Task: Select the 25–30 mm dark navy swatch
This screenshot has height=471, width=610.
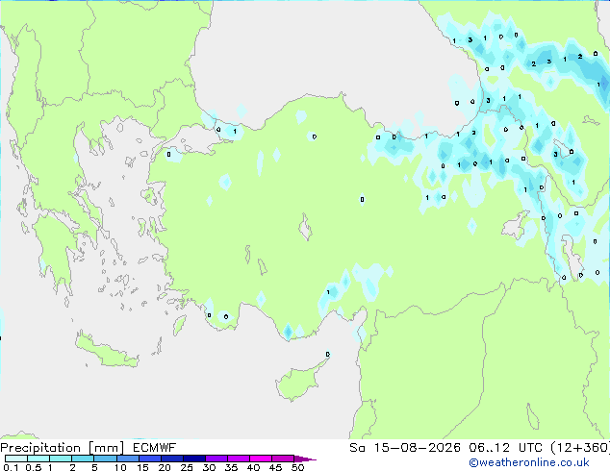Action: tap(193, 459)
